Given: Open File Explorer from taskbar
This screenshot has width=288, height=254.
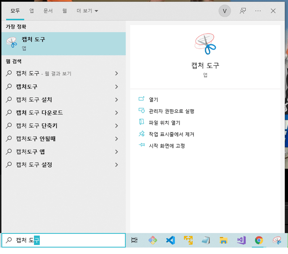Looking at the screenshot, I should (x=223, y=240).
